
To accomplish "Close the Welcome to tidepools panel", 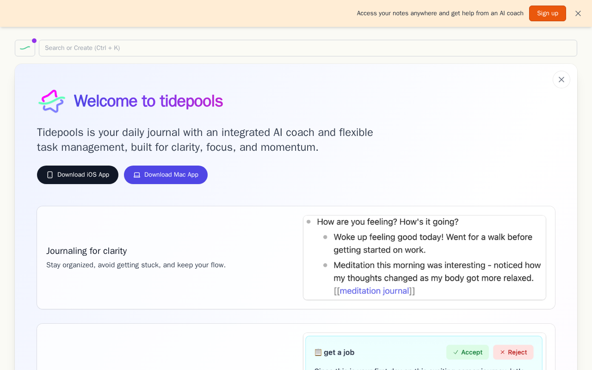I will point(561,80).
